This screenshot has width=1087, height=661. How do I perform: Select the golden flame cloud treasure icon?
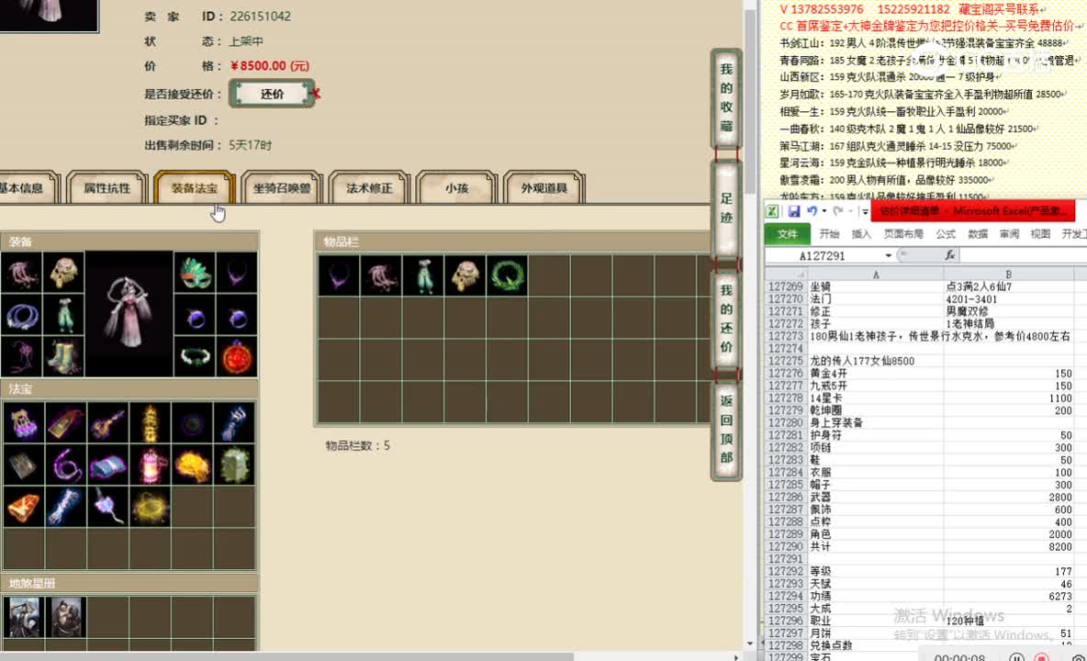tap(192, 465)
